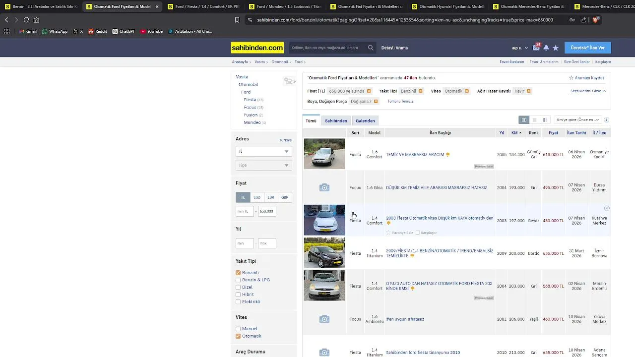Select the Sahibinden listings tab
The image size is (635, 357).
[x=336, y=120]
